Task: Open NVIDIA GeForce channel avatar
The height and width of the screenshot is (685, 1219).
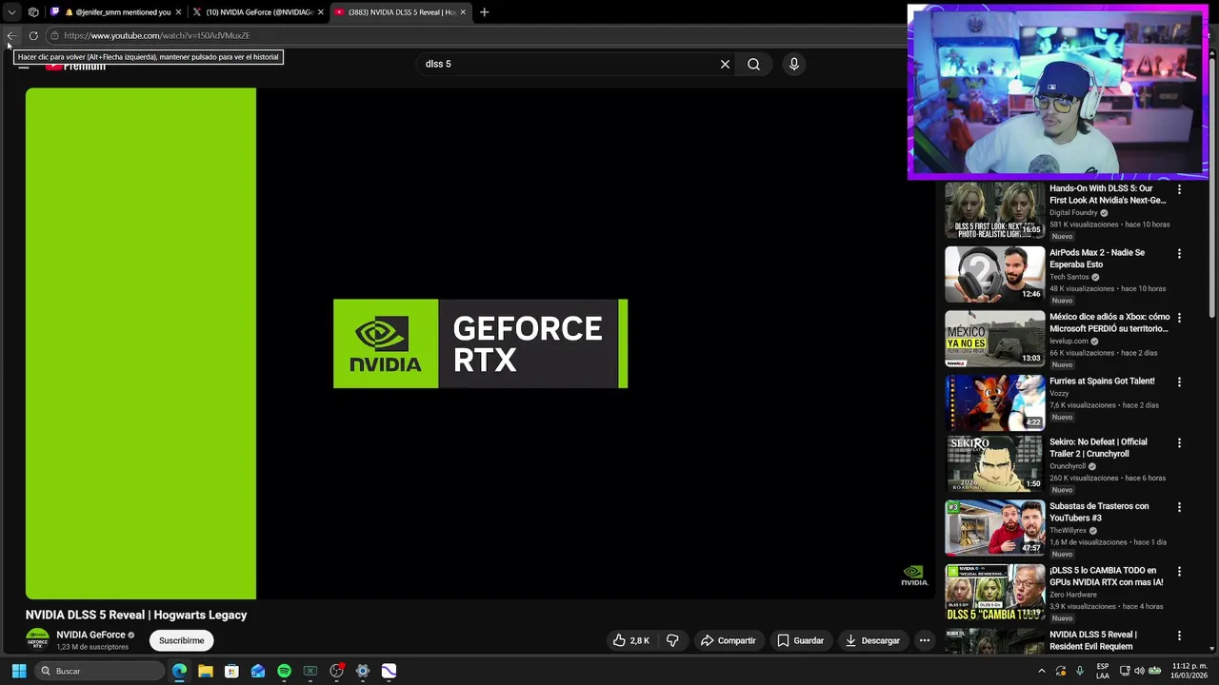Action: [x=37, y=640]
